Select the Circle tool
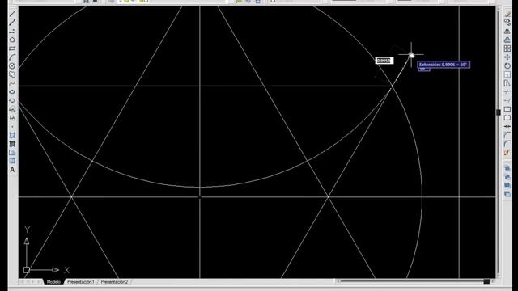 point(12,66)
